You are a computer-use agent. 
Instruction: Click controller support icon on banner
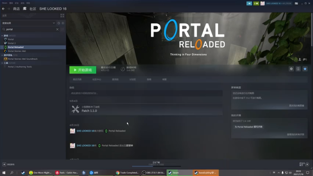tap(305, 59)
